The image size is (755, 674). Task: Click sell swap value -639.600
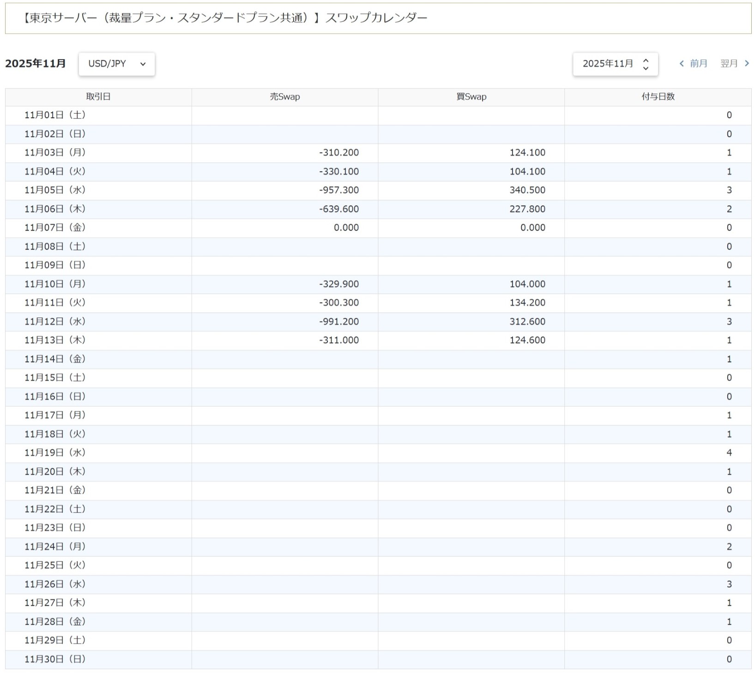339,209
